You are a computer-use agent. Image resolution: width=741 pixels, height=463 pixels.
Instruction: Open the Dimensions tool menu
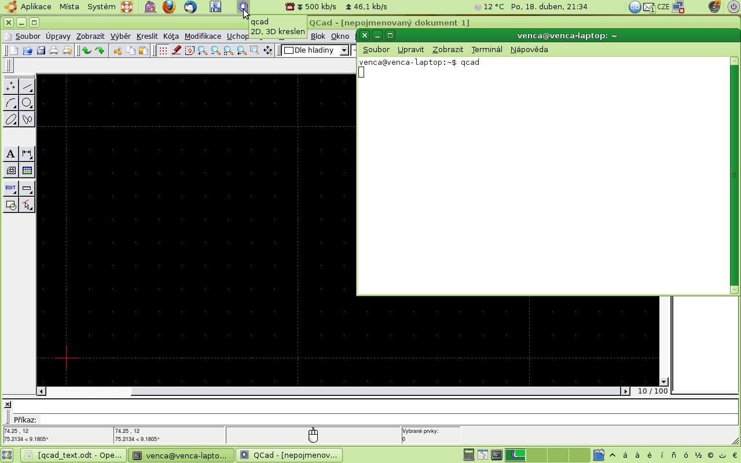click(27, 154)
